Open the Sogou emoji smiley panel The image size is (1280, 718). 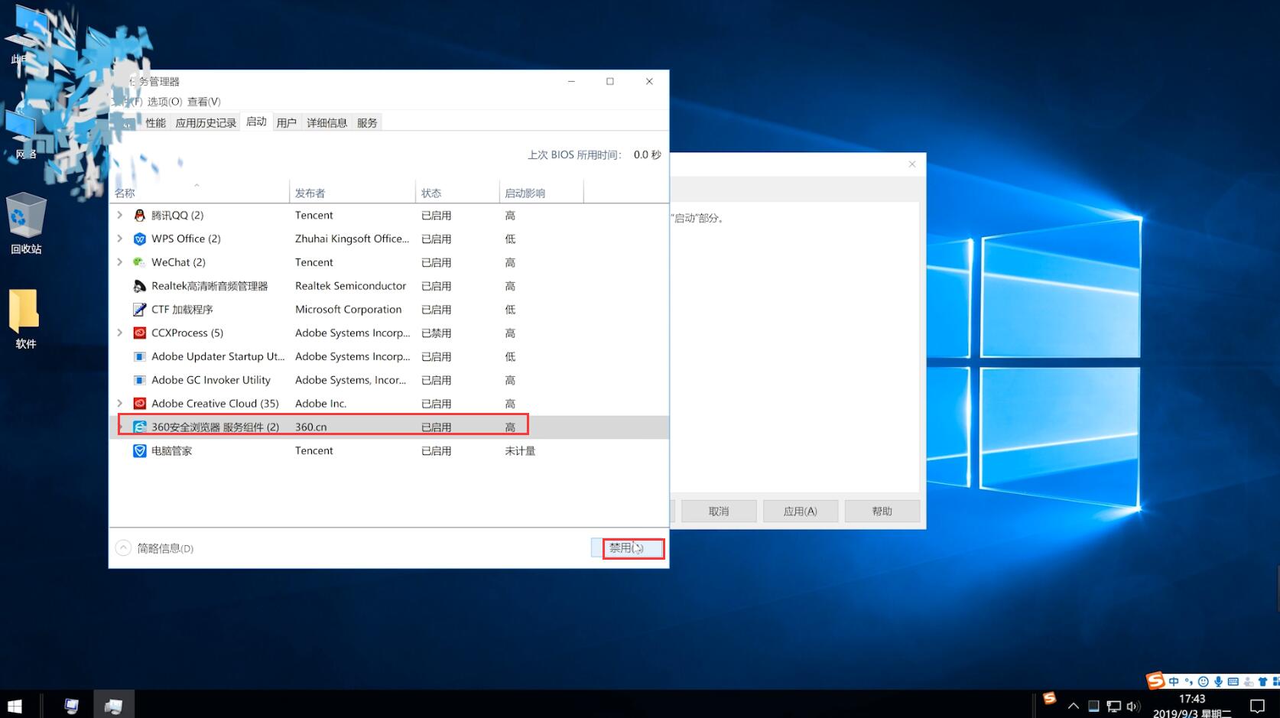[1204, 681]
